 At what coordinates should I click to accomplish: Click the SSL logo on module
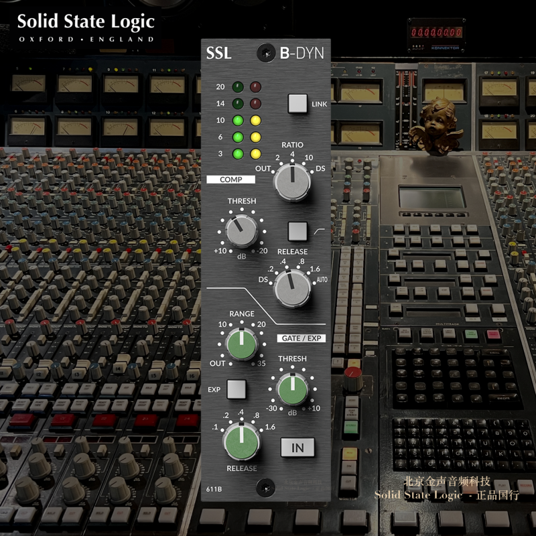pos(219,53)
